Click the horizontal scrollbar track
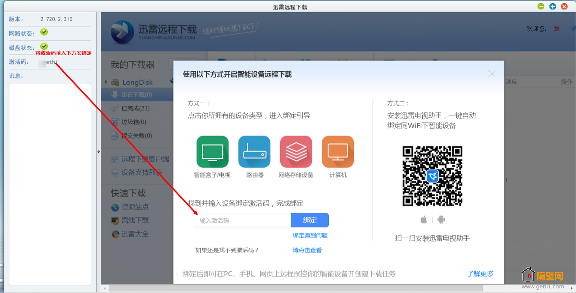The height and width of the screenshot is (293, 576). point(296,288)
